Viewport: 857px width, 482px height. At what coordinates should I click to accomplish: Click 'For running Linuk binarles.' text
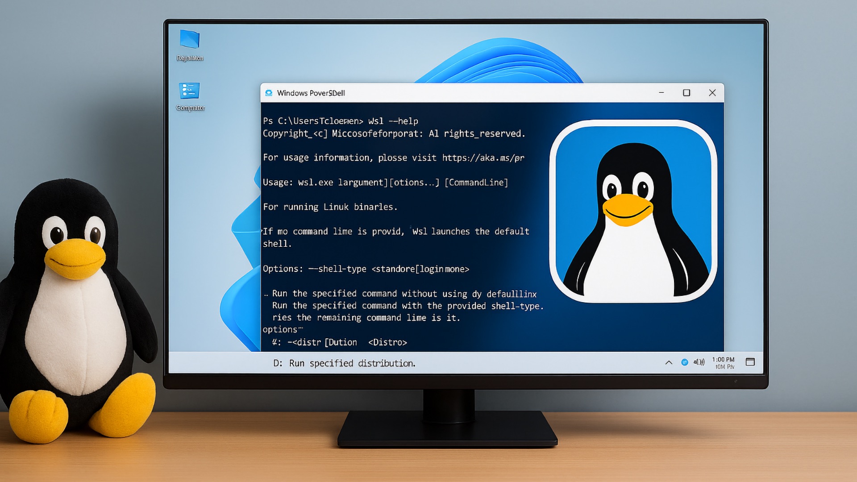pyautogui.click(x=330, y=207)
